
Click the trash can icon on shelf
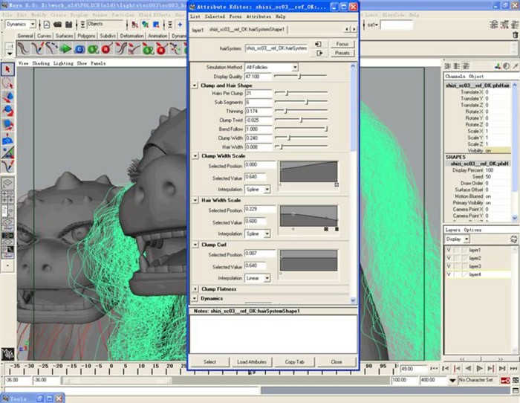pyautogui.click(x=515, y=35)
